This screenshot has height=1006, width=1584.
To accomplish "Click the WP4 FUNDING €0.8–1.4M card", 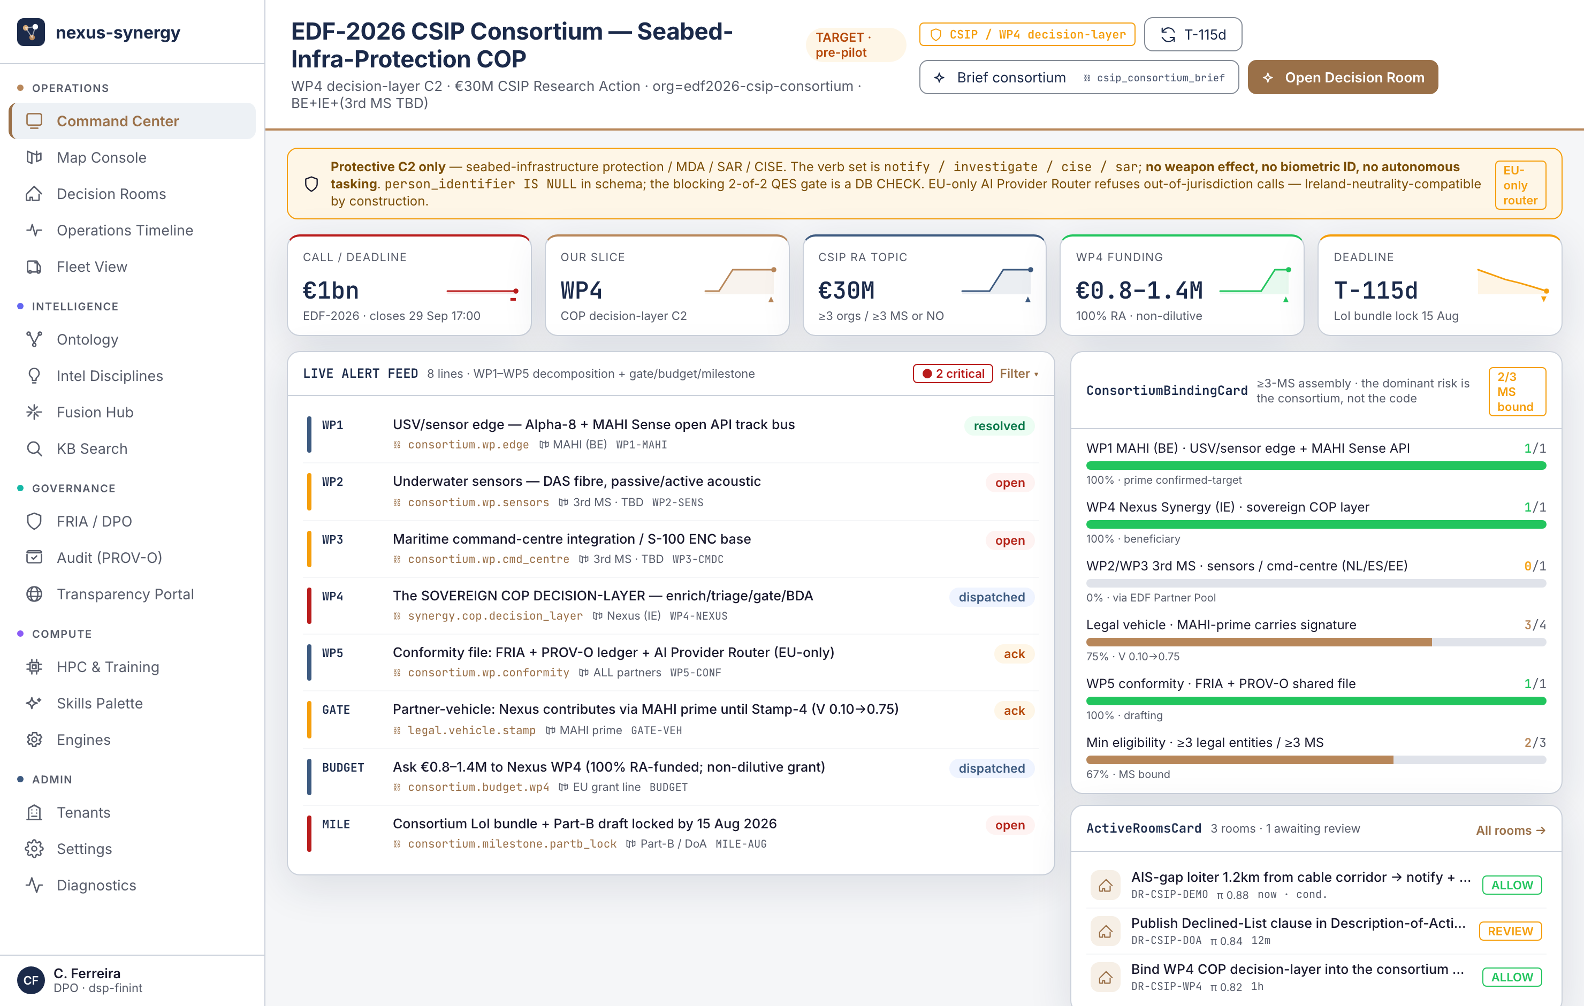I will 1182,286.
